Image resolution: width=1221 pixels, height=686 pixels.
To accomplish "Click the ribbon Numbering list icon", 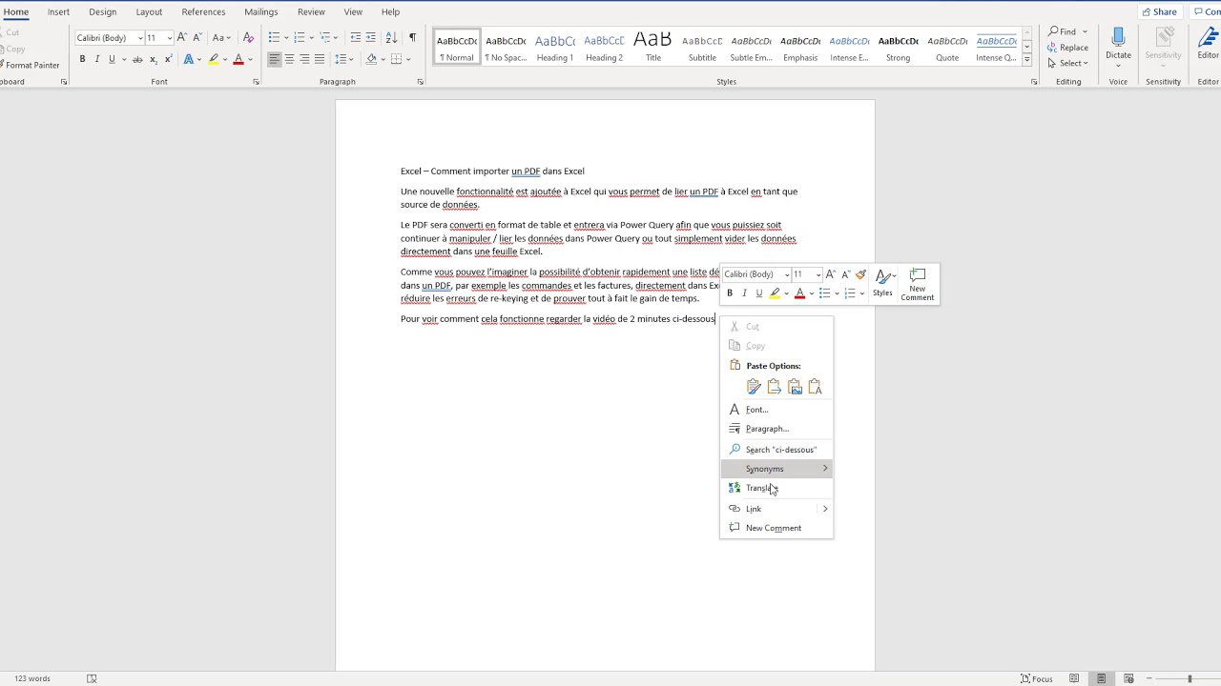I will point(299,37).
